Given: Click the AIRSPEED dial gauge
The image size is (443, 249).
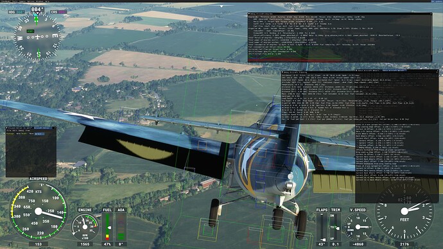Looking at the screenshot, I should tap(38, 211).
